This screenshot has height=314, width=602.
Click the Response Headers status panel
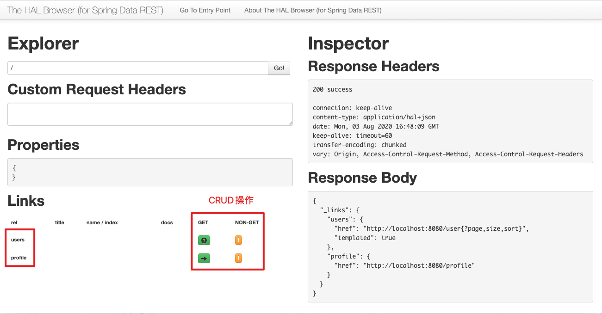(450, 121)
